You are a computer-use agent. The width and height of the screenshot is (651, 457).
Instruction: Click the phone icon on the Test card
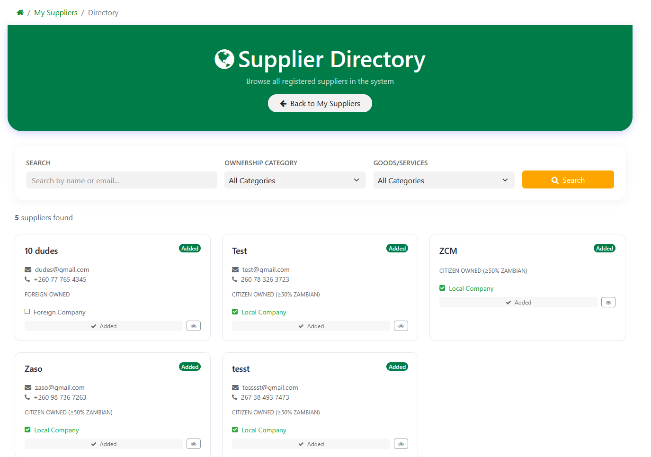point(235,279)
